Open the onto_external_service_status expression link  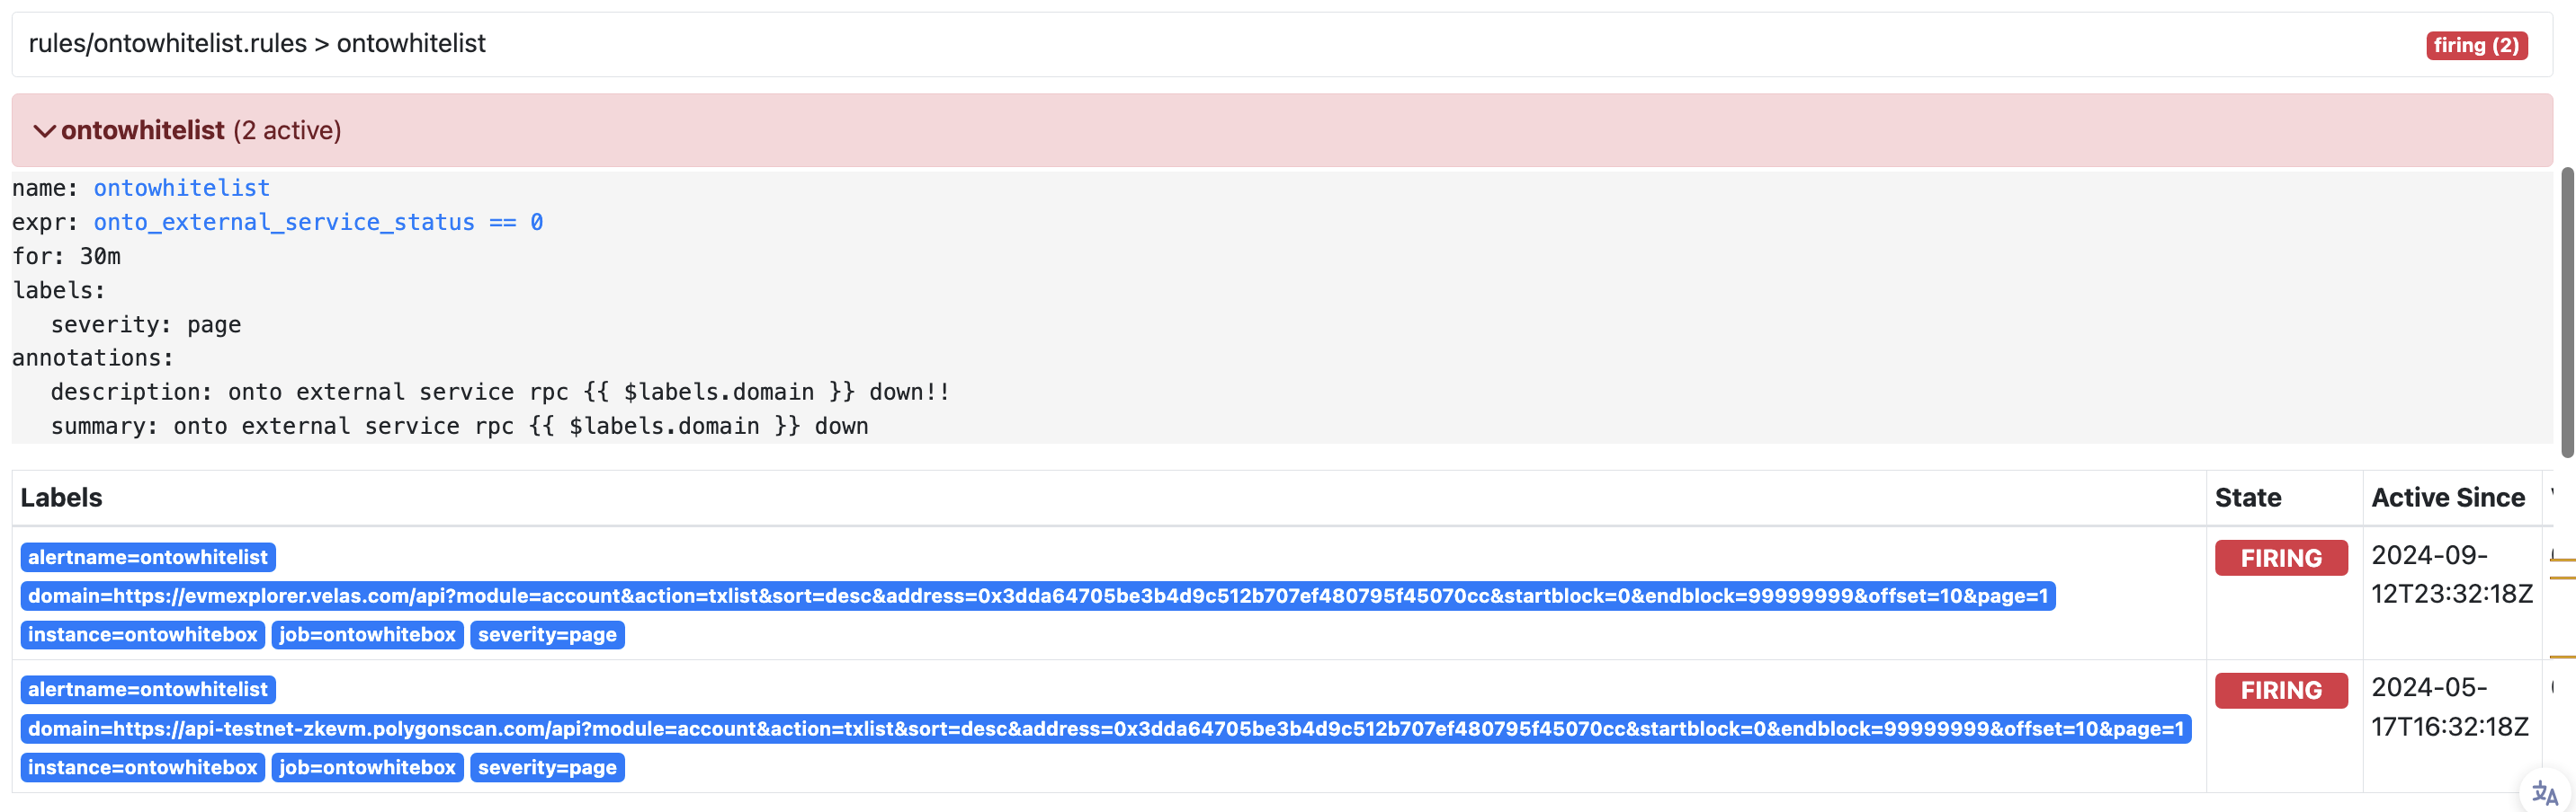pyautogui.click(x=317, y=222)
